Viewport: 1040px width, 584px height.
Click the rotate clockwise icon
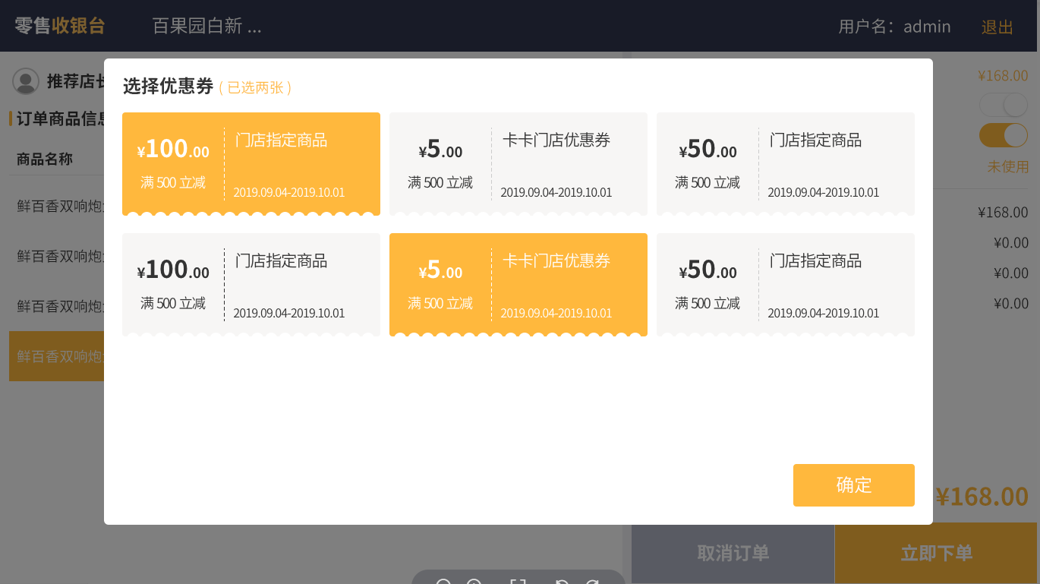[592, 582]
